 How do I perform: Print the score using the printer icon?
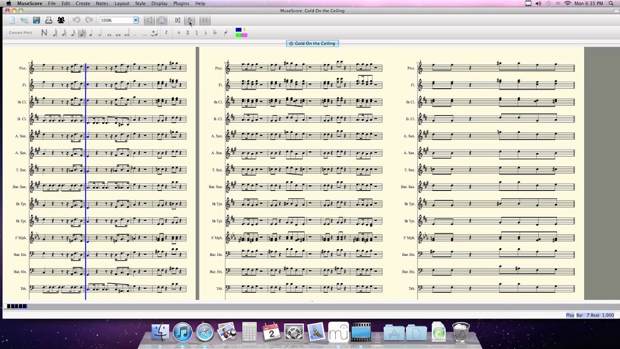(48, 20)
